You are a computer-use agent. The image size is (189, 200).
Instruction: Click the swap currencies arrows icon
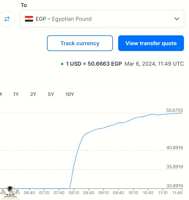[x=7, y=19]
